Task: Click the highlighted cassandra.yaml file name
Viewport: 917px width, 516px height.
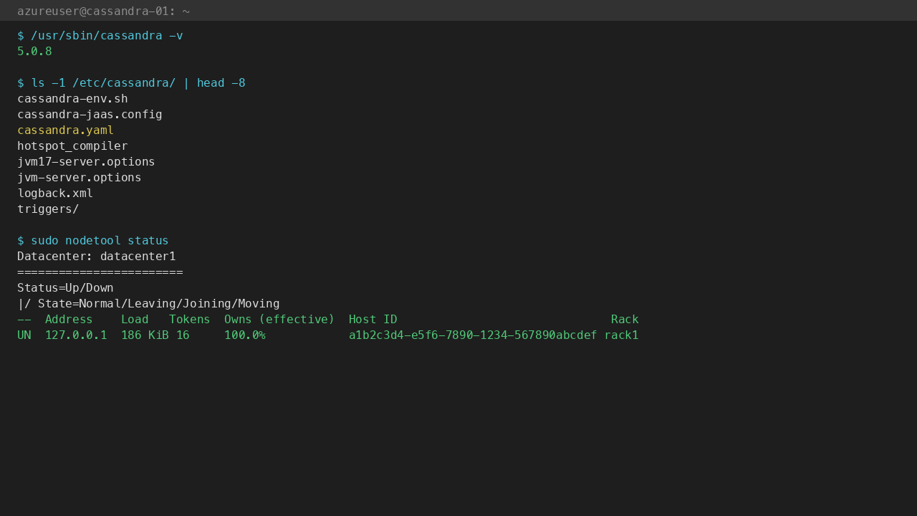Action: (65, 130)
